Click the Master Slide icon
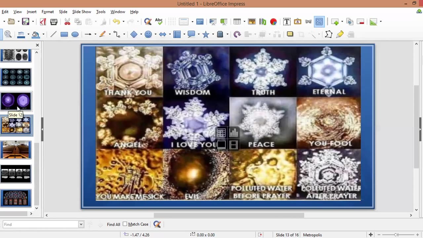This screenshot has height=238, width=423. tap(200, 22)
